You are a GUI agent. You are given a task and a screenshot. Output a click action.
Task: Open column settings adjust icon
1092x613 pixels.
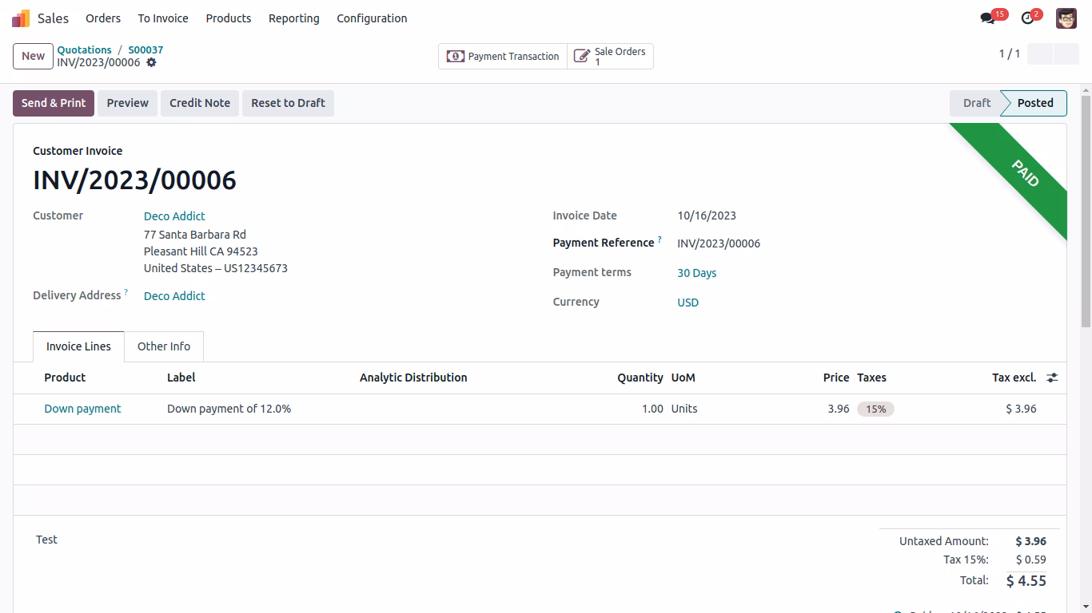click(x=1052, y=378)
